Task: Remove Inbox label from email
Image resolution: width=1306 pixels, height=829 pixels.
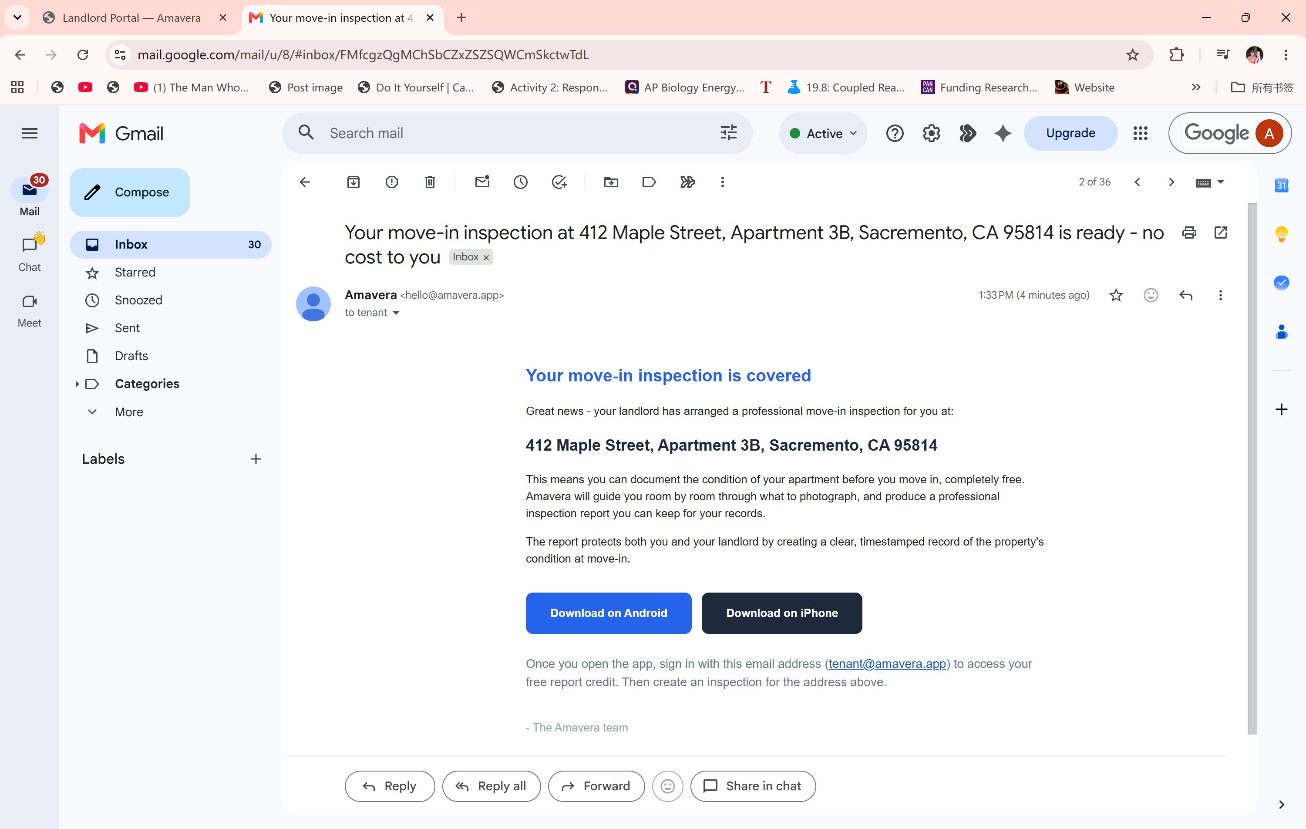Action: point(486,258)
